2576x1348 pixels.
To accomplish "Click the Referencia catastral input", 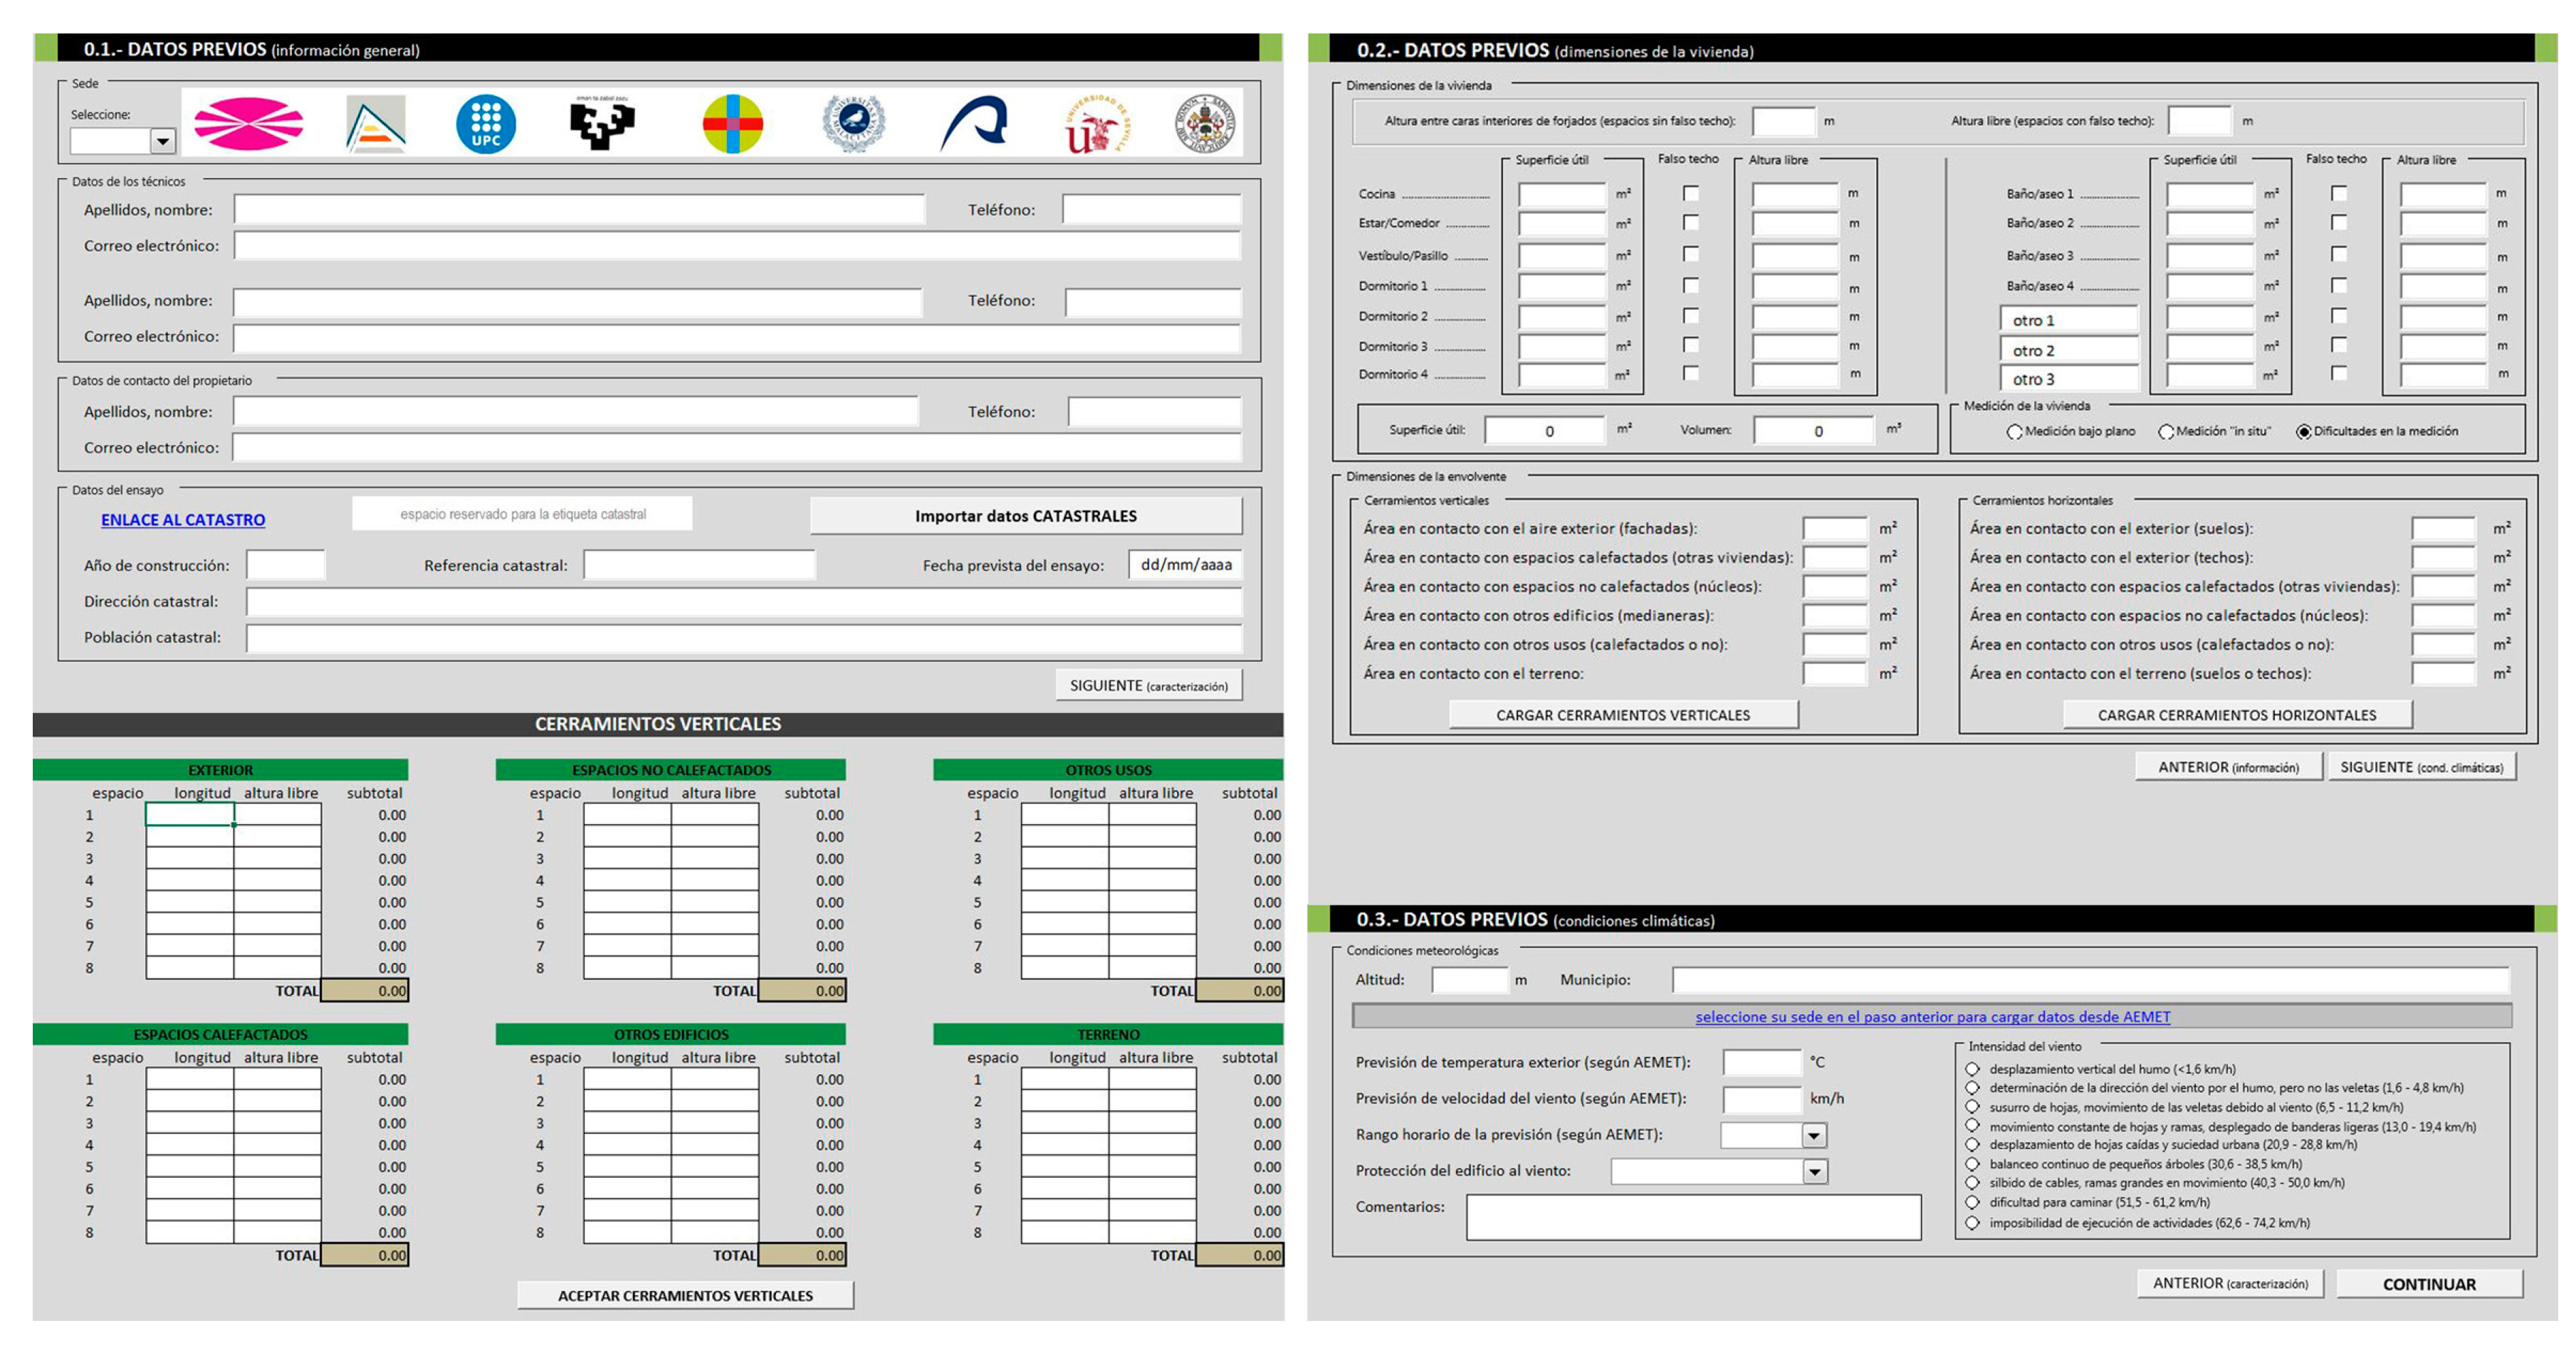I will coord(699,566).
